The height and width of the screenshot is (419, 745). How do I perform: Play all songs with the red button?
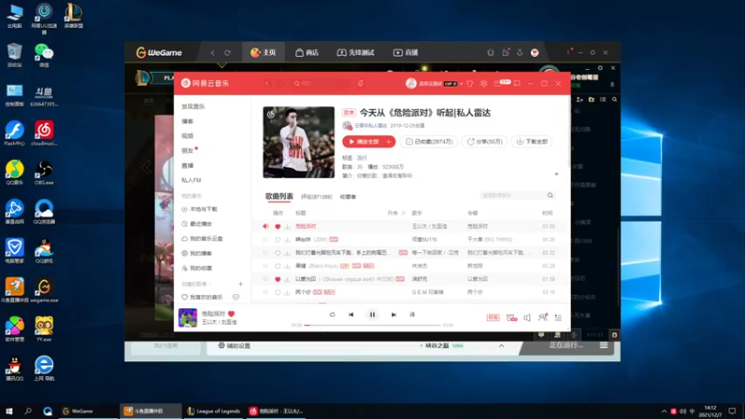363,142
